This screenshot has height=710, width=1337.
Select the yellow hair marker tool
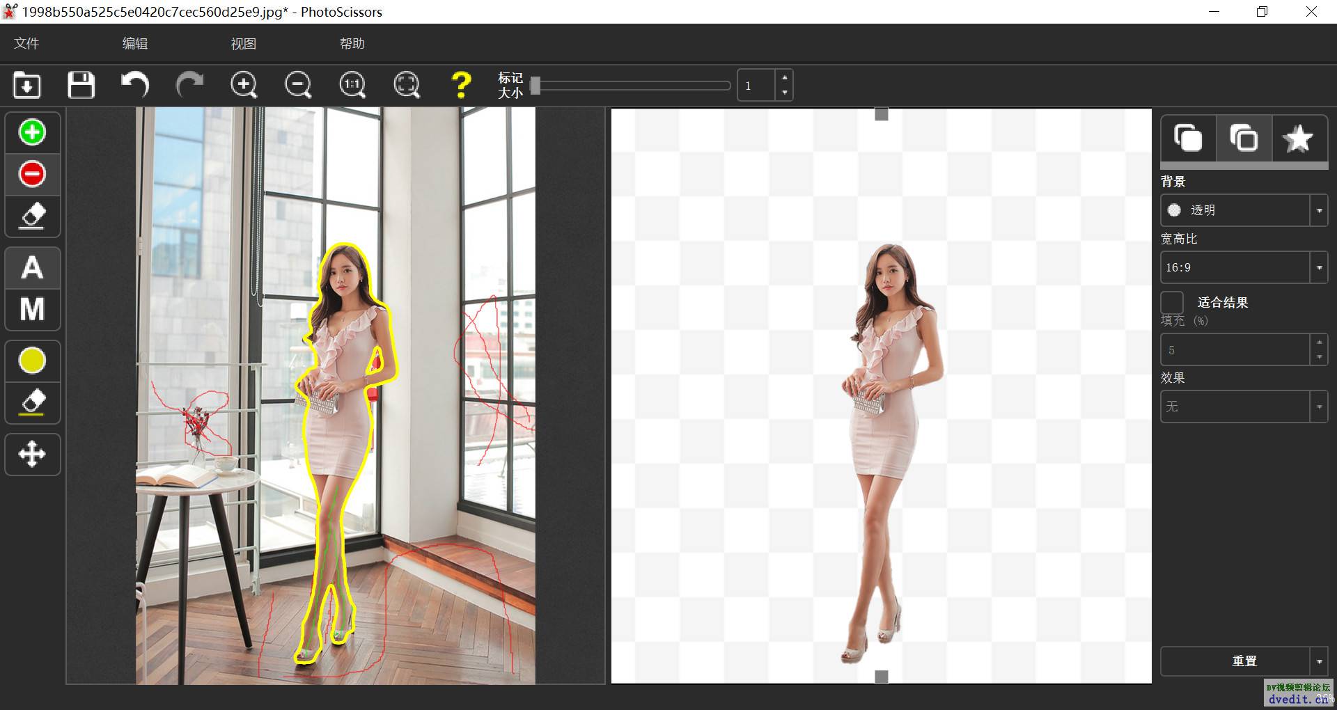pos(32,361)
